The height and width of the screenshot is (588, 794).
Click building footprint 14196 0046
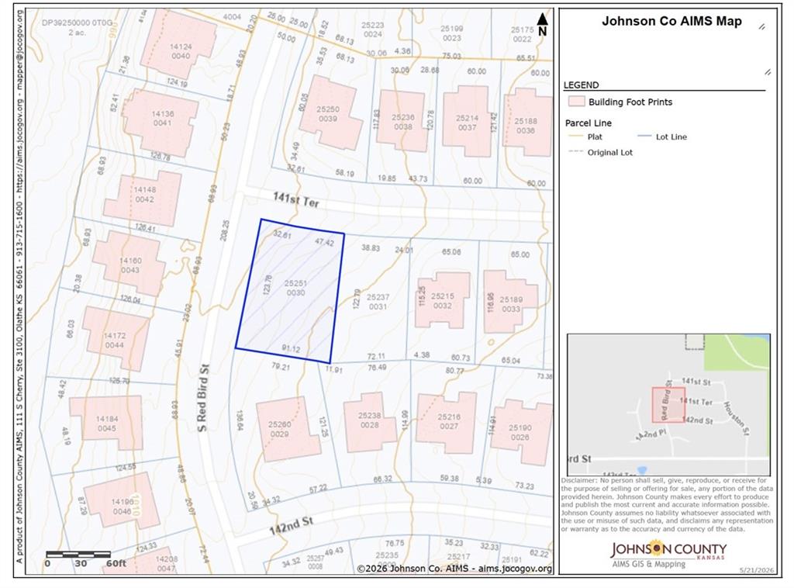coord(120,500)
